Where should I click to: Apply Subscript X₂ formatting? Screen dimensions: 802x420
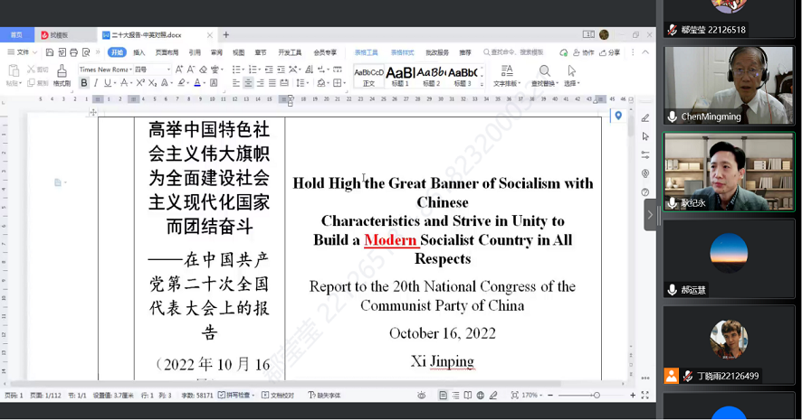[x=152, y=83]
